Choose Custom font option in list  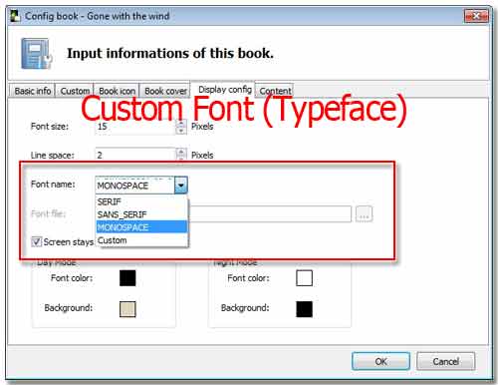pos(141,240)
